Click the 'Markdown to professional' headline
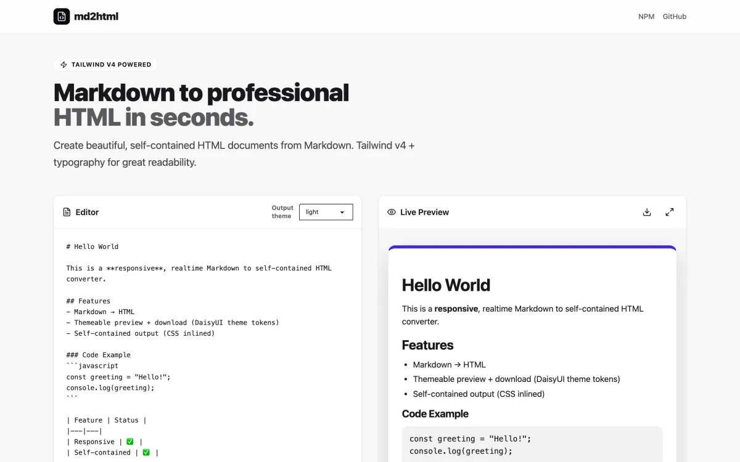 pyautogui.click(x=201, y=92)
